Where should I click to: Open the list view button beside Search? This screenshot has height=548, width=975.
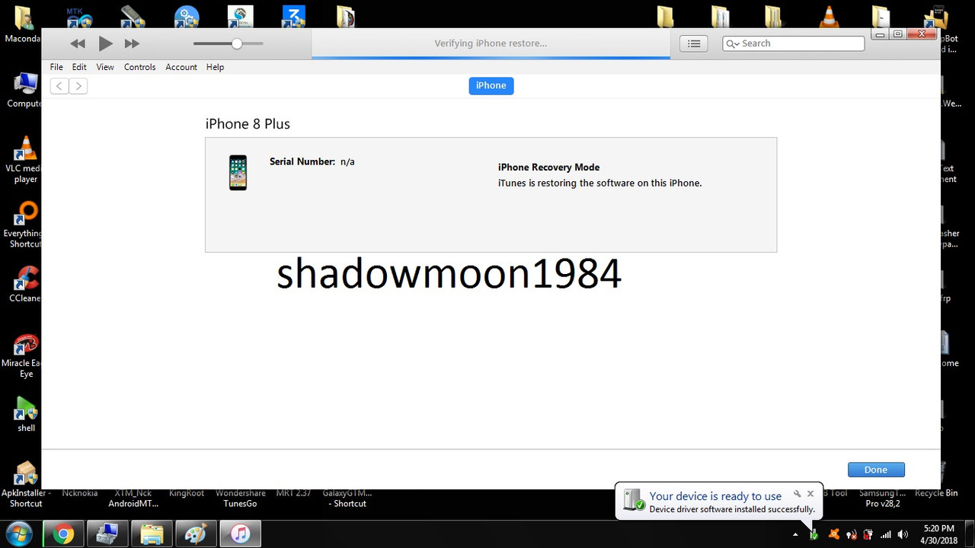pos(694,43)
